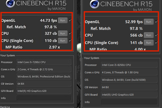
Task: Select the i5-8250U Processor field
Action: 129,65
